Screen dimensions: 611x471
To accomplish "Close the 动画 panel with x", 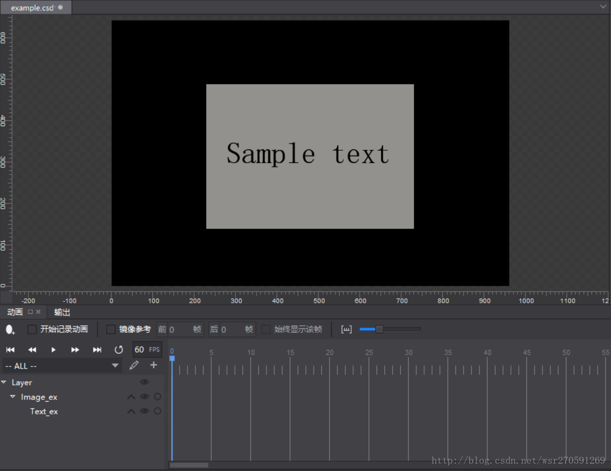I will click(x=38, y=312).
